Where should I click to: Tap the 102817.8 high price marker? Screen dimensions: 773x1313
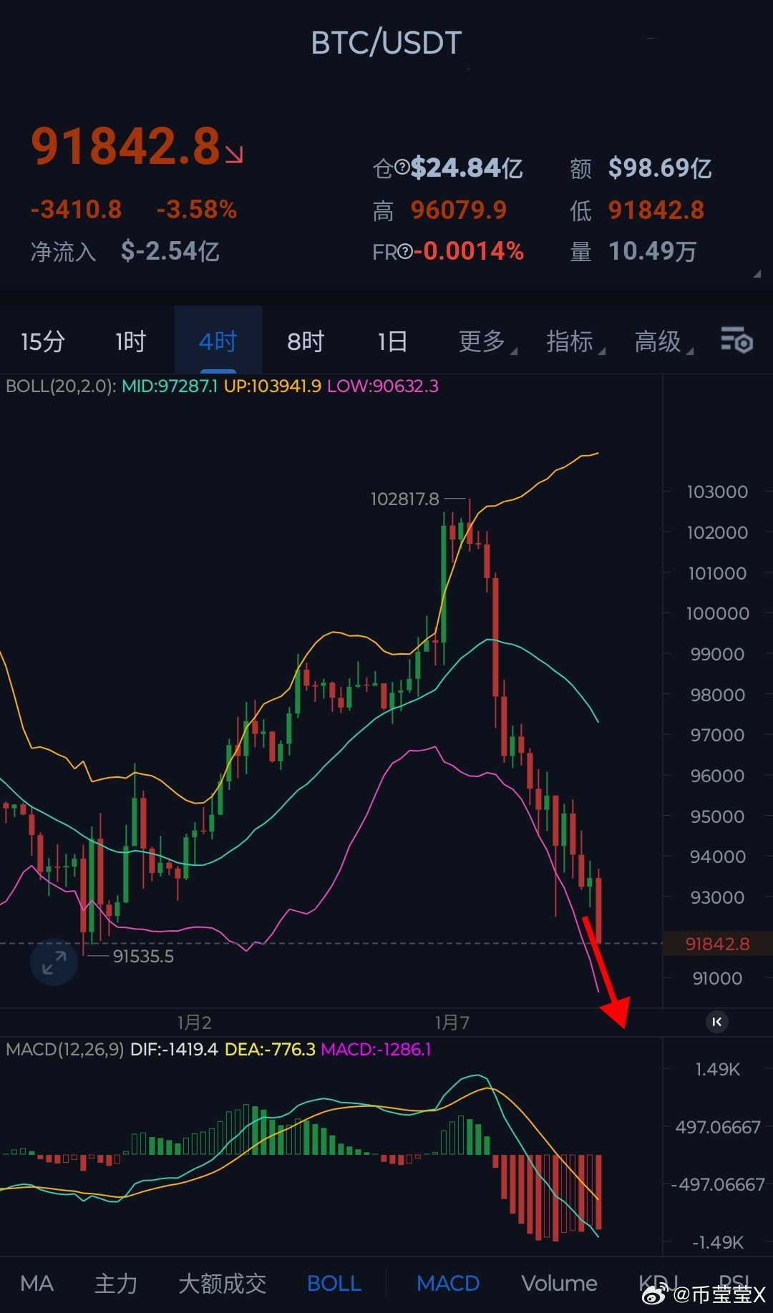pyautogui.click(x=404, y=499)
